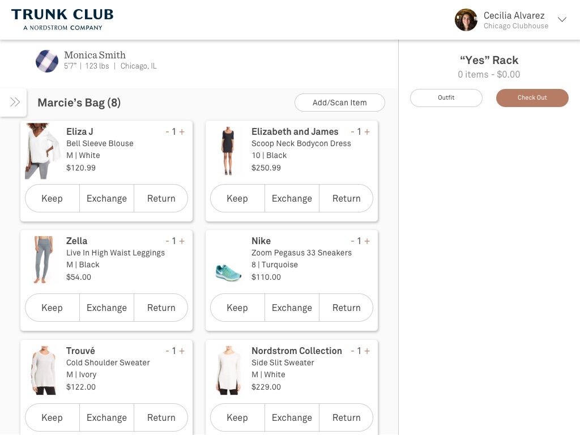The image size is (580, 435).
Task: Click the Outfit button
Action: [446, 97]
